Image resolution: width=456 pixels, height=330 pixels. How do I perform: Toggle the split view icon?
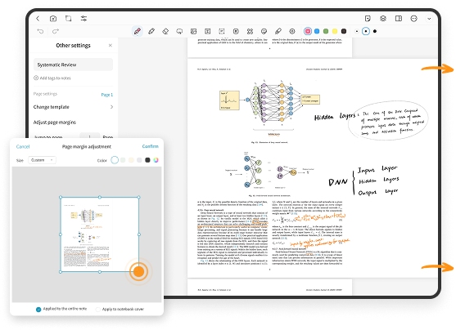(399, 19)
